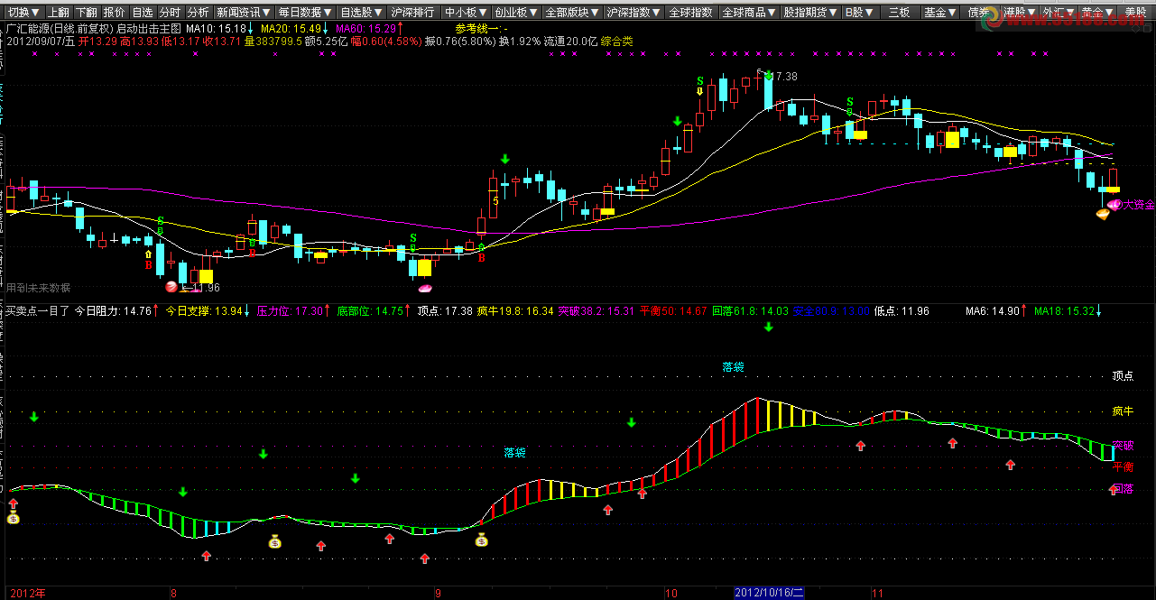Click the 疯牛 level label on right
The image size is (1156, 600).
click(1123, 411)
